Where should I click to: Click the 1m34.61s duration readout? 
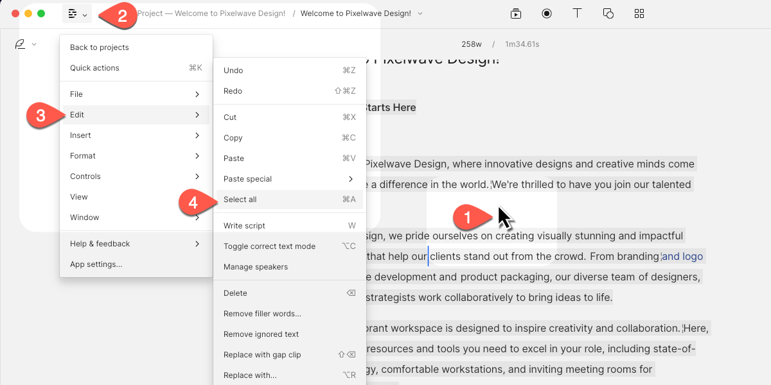[522, 44]
